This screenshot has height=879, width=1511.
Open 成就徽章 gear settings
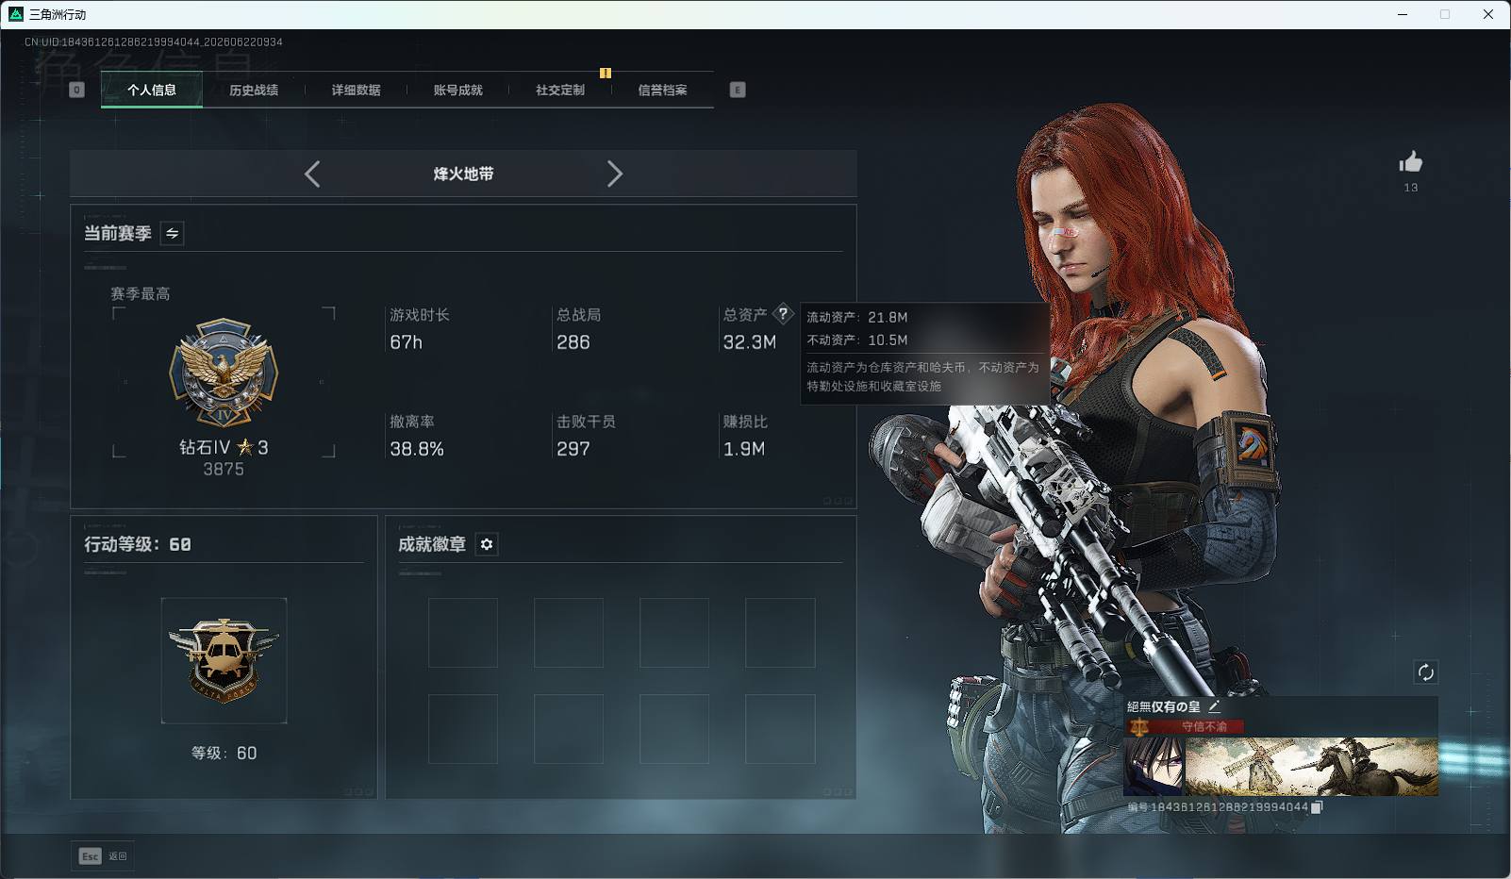pyautogui.click(x=487, y=544)
